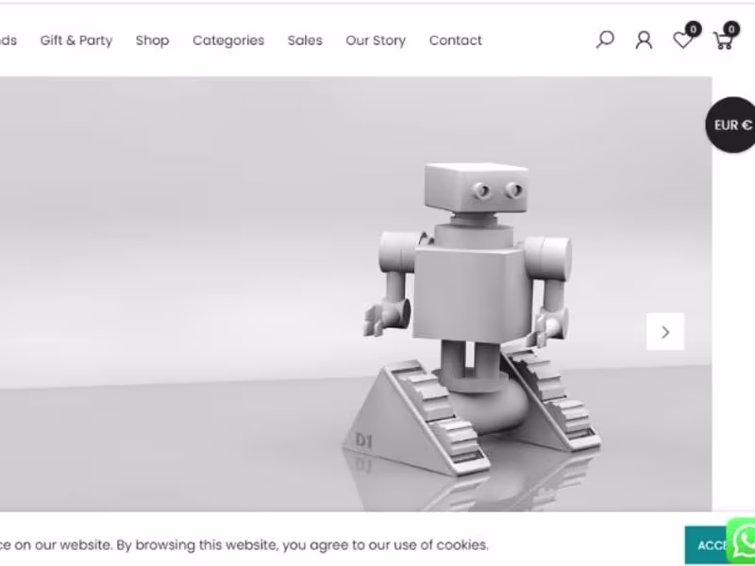Viewport: 755px width, 566px height.
Task: Click the cookie consent message text
Action: click(x=243, y=545)
